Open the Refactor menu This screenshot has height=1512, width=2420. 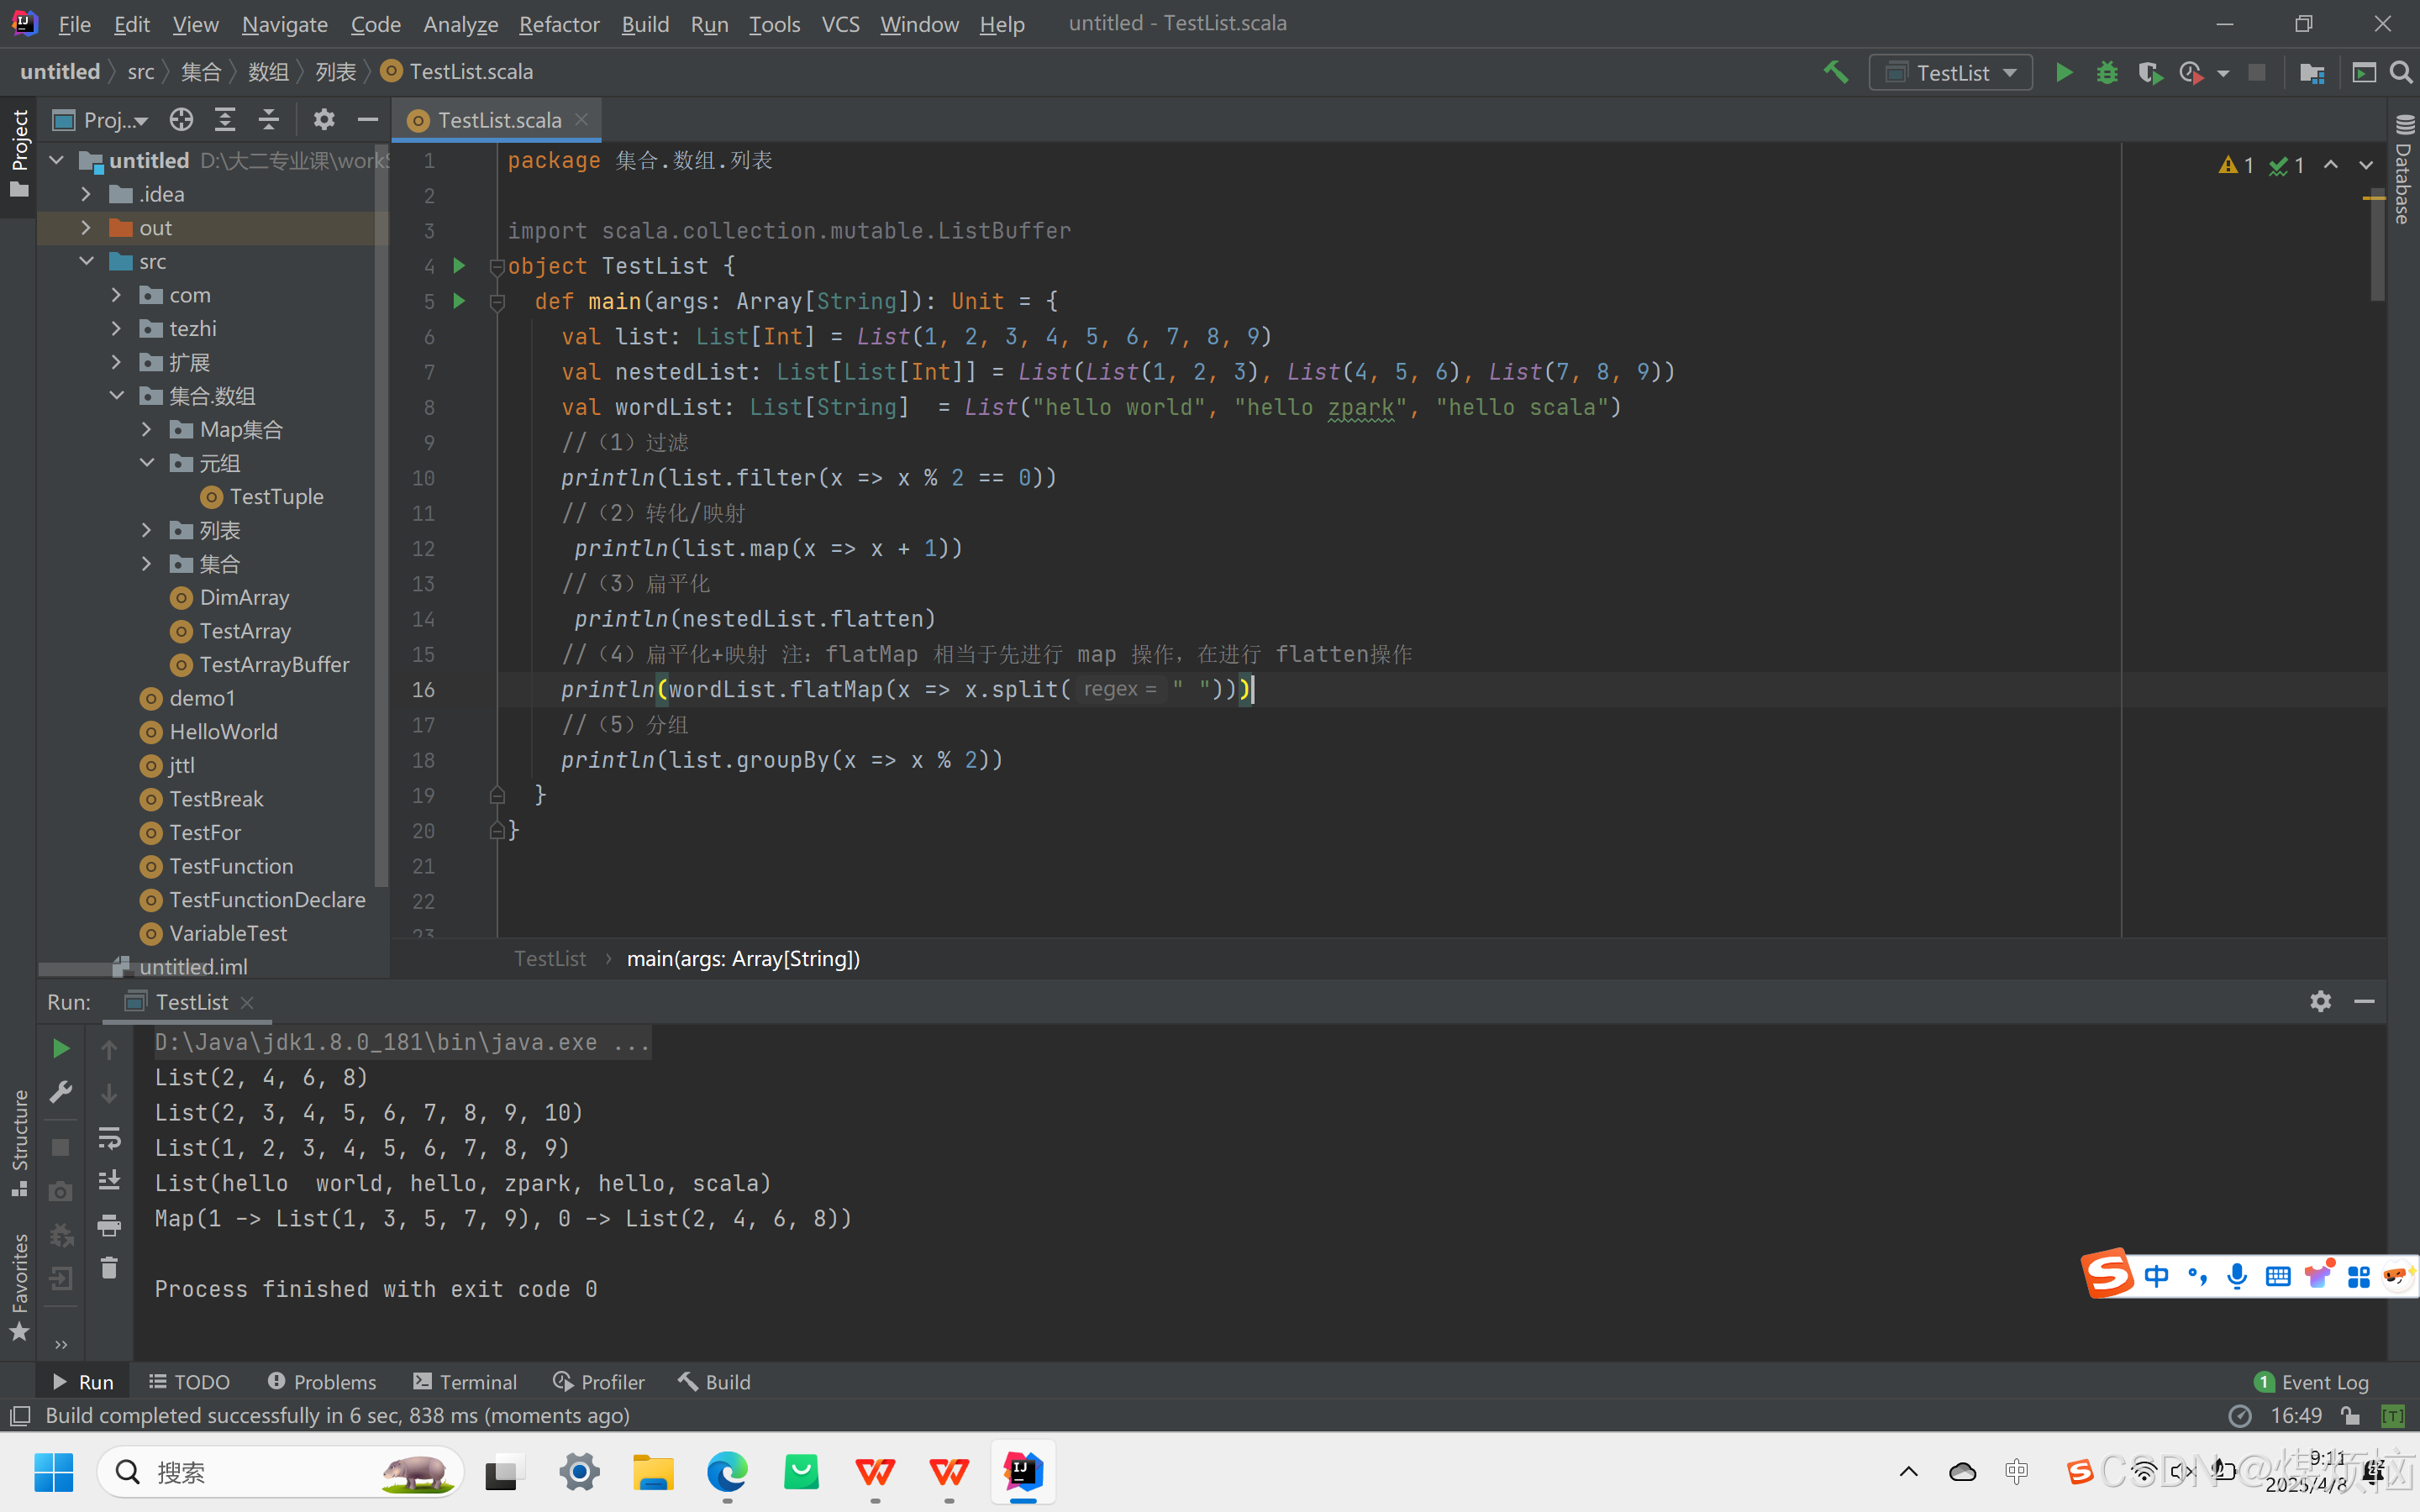(x=558, y=24)
